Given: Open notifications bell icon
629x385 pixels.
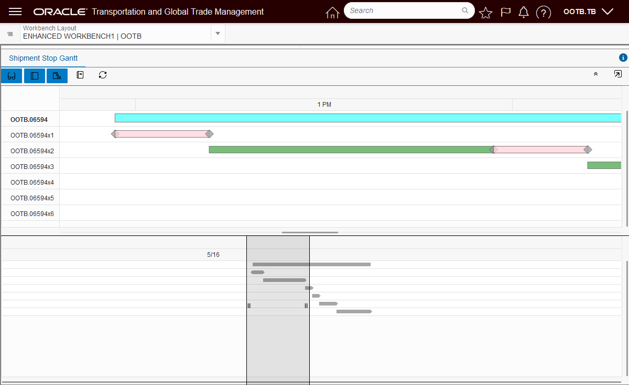Looking at the screenshot, I should [523, 13].
